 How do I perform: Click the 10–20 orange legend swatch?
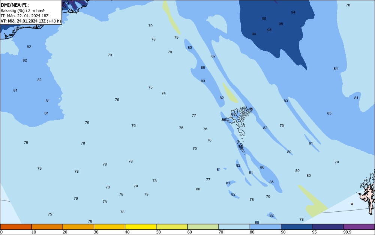pyautogui.click(x=47, y=227)
